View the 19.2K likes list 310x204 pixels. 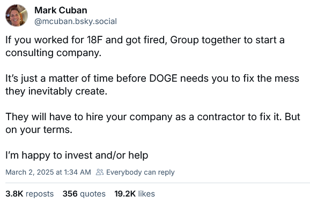click(135, 194)
